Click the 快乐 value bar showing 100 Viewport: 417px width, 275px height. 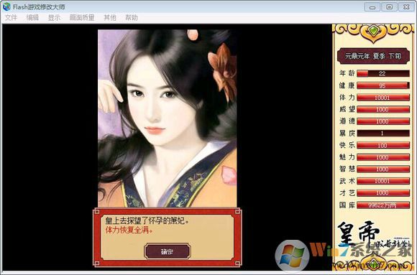coord(383,145)
